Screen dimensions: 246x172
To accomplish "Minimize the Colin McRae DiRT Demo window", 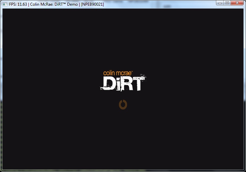I will (220, 3).
